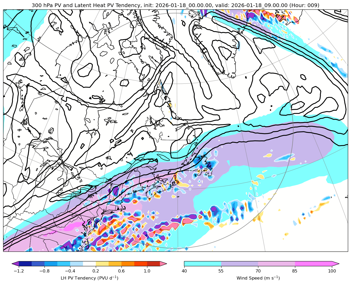Click the magenta right arrow of wind colorbar

pos(336,264)
